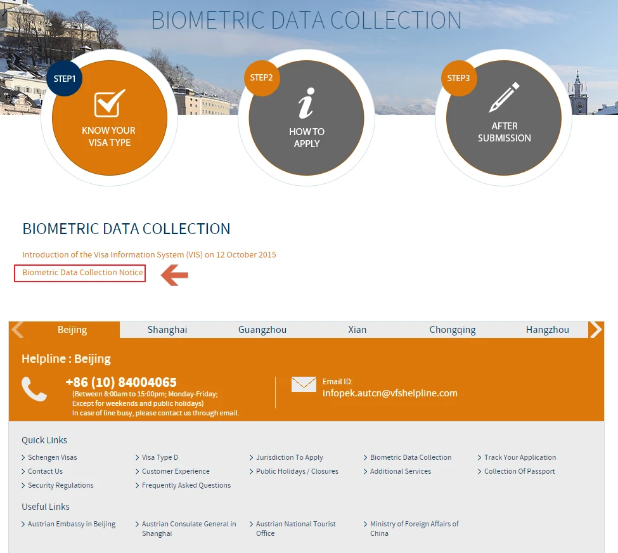Image resolution: width=618 pixels, height=553 pixels.
Task: Click the telephone handset icon
Action: (x=34, y=389)
